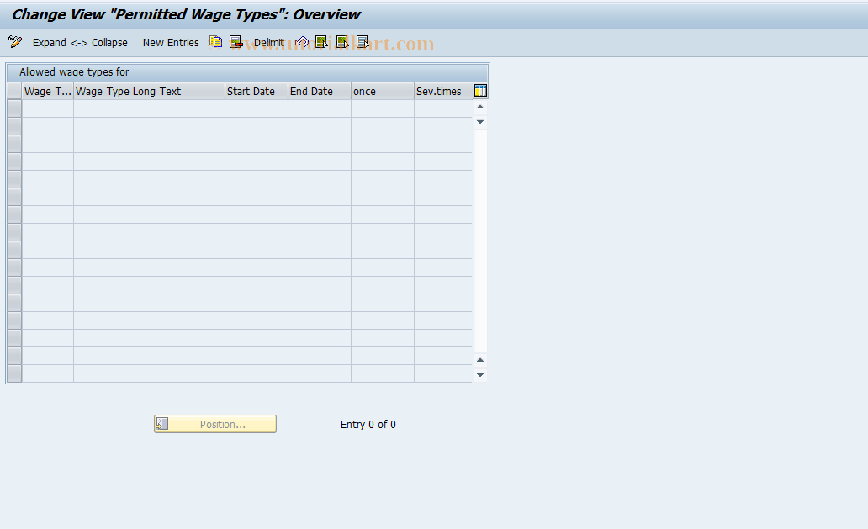The width and height of the screenshot is (868, 529).
Task: Click the once column header
Action: click(383, 92)
